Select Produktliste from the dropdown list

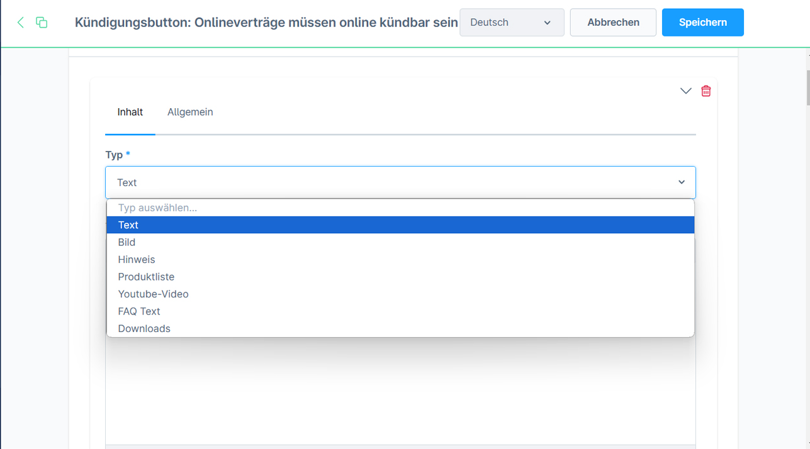(x=146, y=277)
